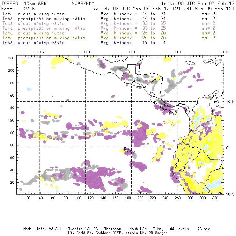Click the '200' tick label on vertical axis
The width and height of the screenshot is (236, 236).
point(11,70)
